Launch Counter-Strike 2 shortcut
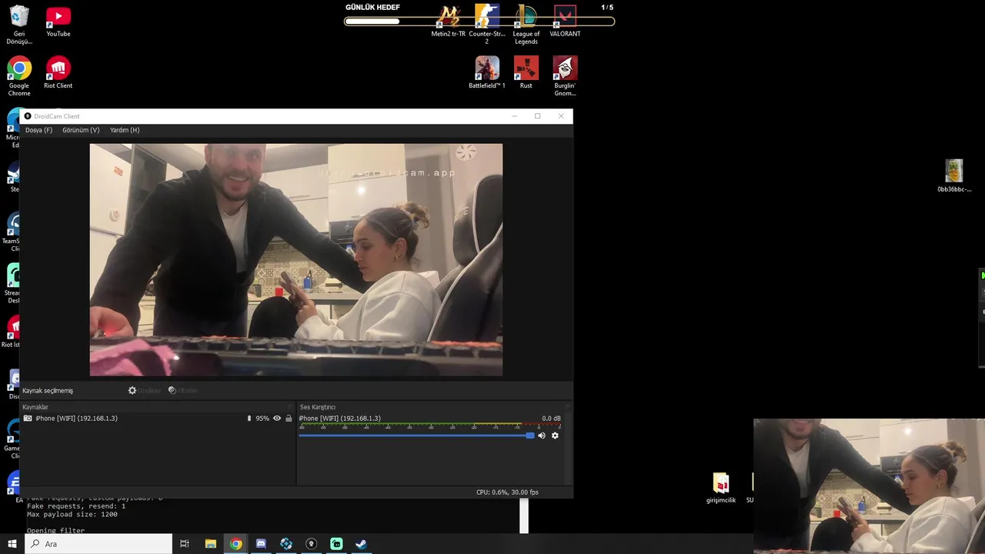The width and height of the screenshot is (985, 554). point(487,24)
